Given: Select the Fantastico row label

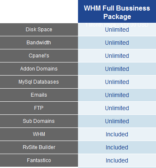Looking at the screenshot, I should 39,160.
